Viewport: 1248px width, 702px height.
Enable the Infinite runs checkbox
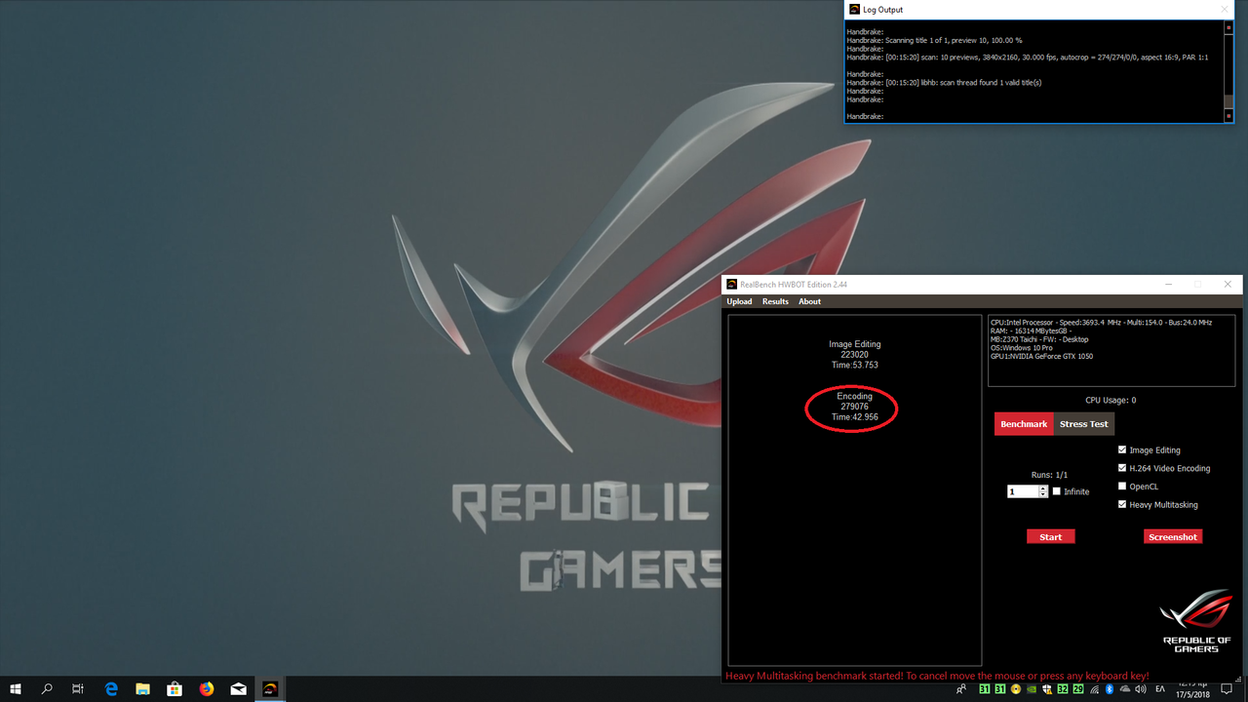pyautogui.click(x=1057, y=491)
